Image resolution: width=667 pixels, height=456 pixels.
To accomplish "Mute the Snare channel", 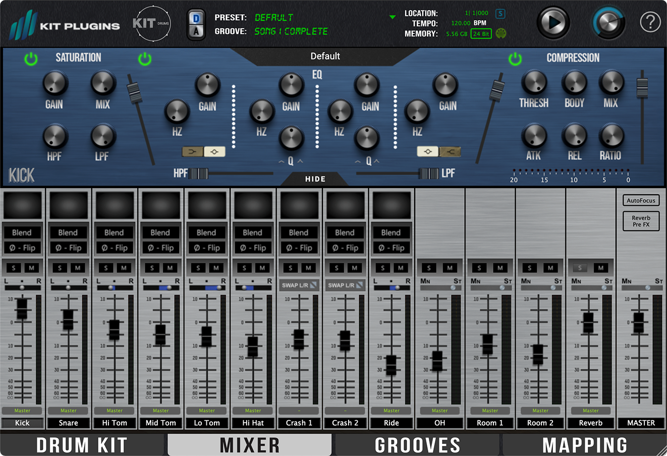I will tap(78, 268).
